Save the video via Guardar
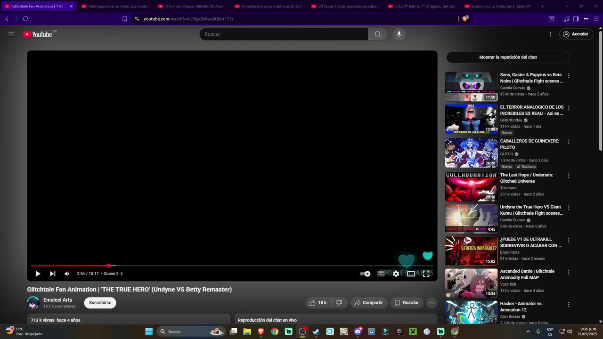The height and width of the screenshot is (339, 603). pyautogui.click(x=407, y=303)
